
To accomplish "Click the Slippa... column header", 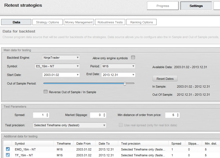I will (193, 144).
